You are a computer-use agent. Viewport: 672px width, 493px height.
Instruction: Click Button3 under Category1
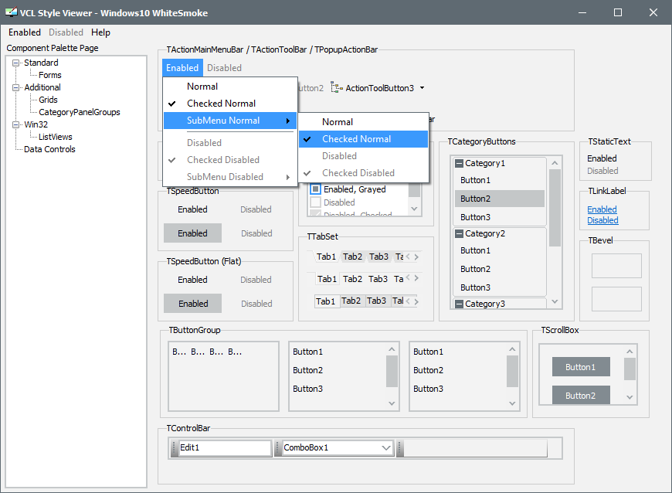[x=499, y=217]
